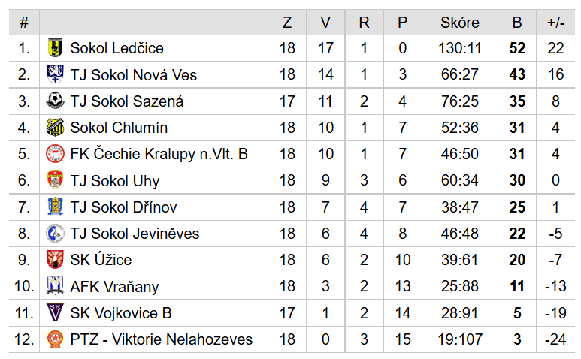Screen dimensions: 581x359
Task: Click the TJ Sokol Nová Ves crest
Action: coord(55,74)
